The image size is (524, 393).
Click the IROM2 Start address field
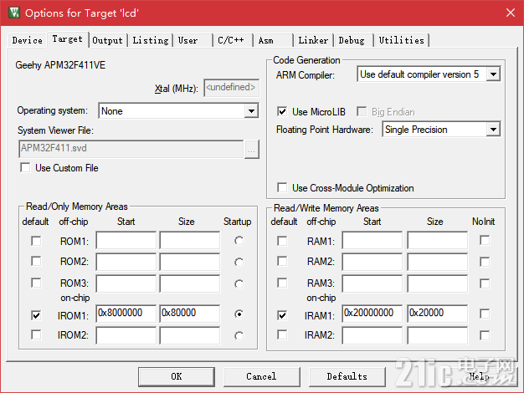click(126, 335)
